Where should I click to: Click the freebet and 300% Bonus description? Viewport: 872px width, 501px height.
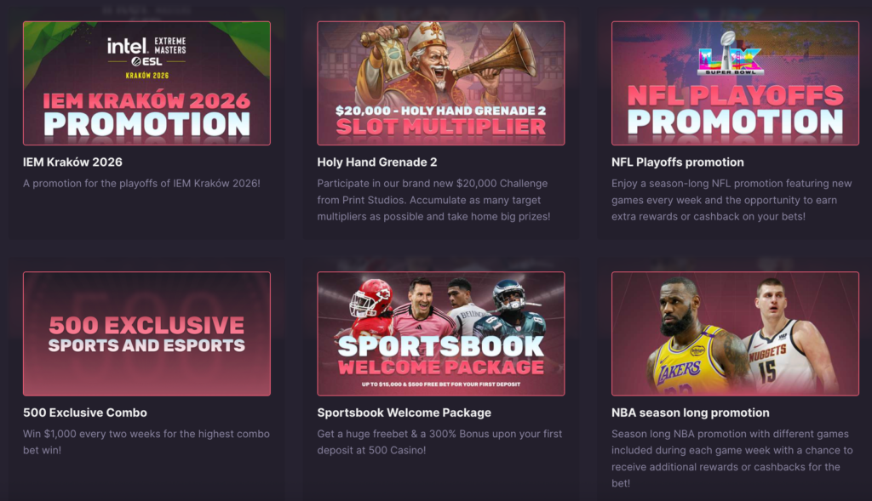(439, 442)
